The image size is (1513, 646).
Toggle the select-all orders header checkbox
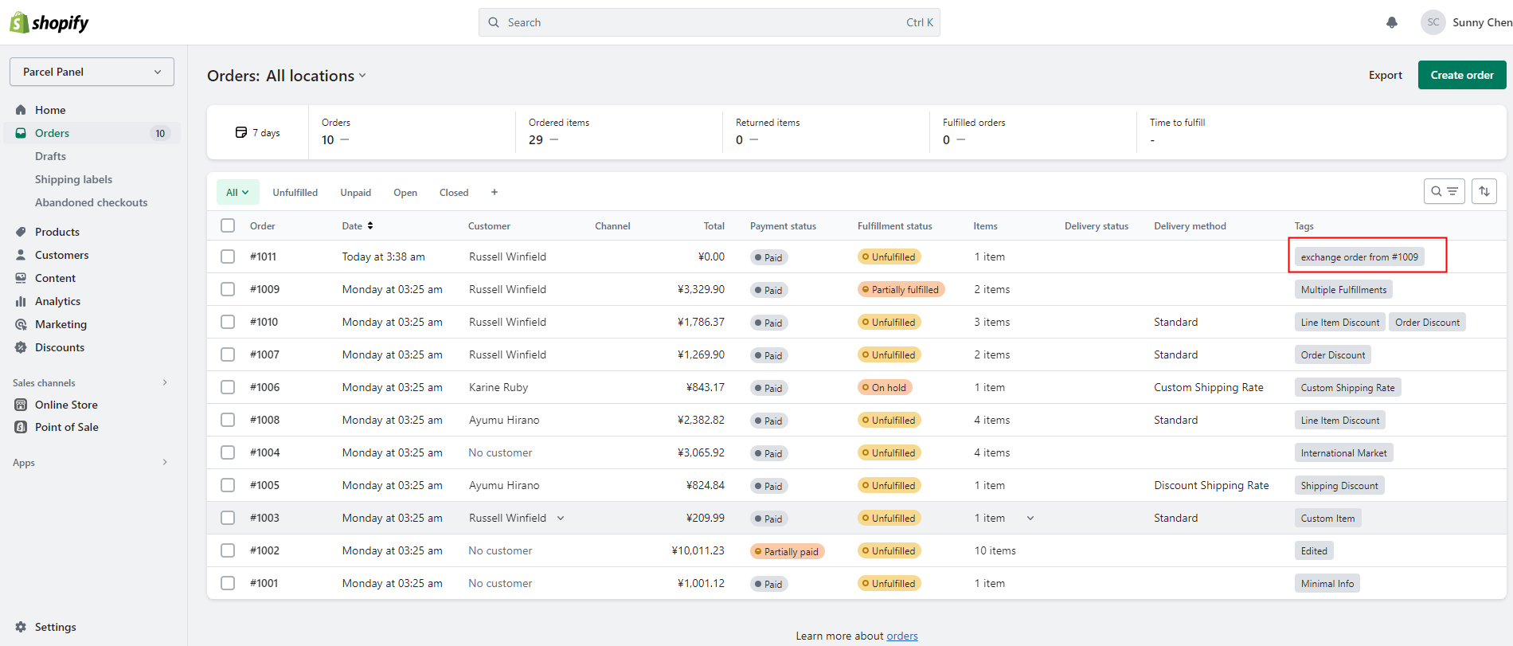click(x=228, y=225)
